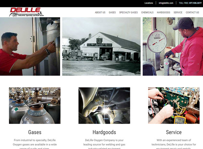The image size is (203, 149).
Task: Open the Chemicals navigation item
Action: click(x=147, y=12)
